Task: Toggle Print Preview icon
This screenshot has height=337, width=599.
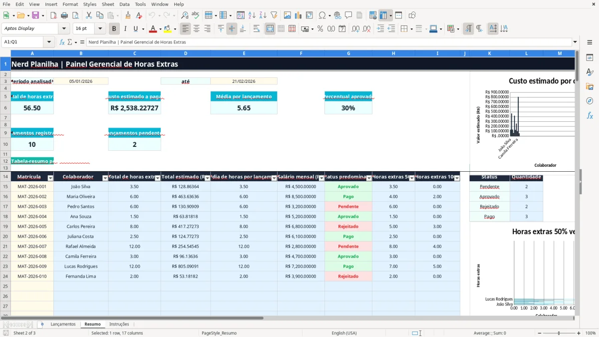Action: tap(75, 15)
